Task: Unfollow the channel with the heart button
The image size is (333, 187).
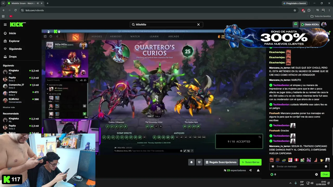Action: [199, 162]
